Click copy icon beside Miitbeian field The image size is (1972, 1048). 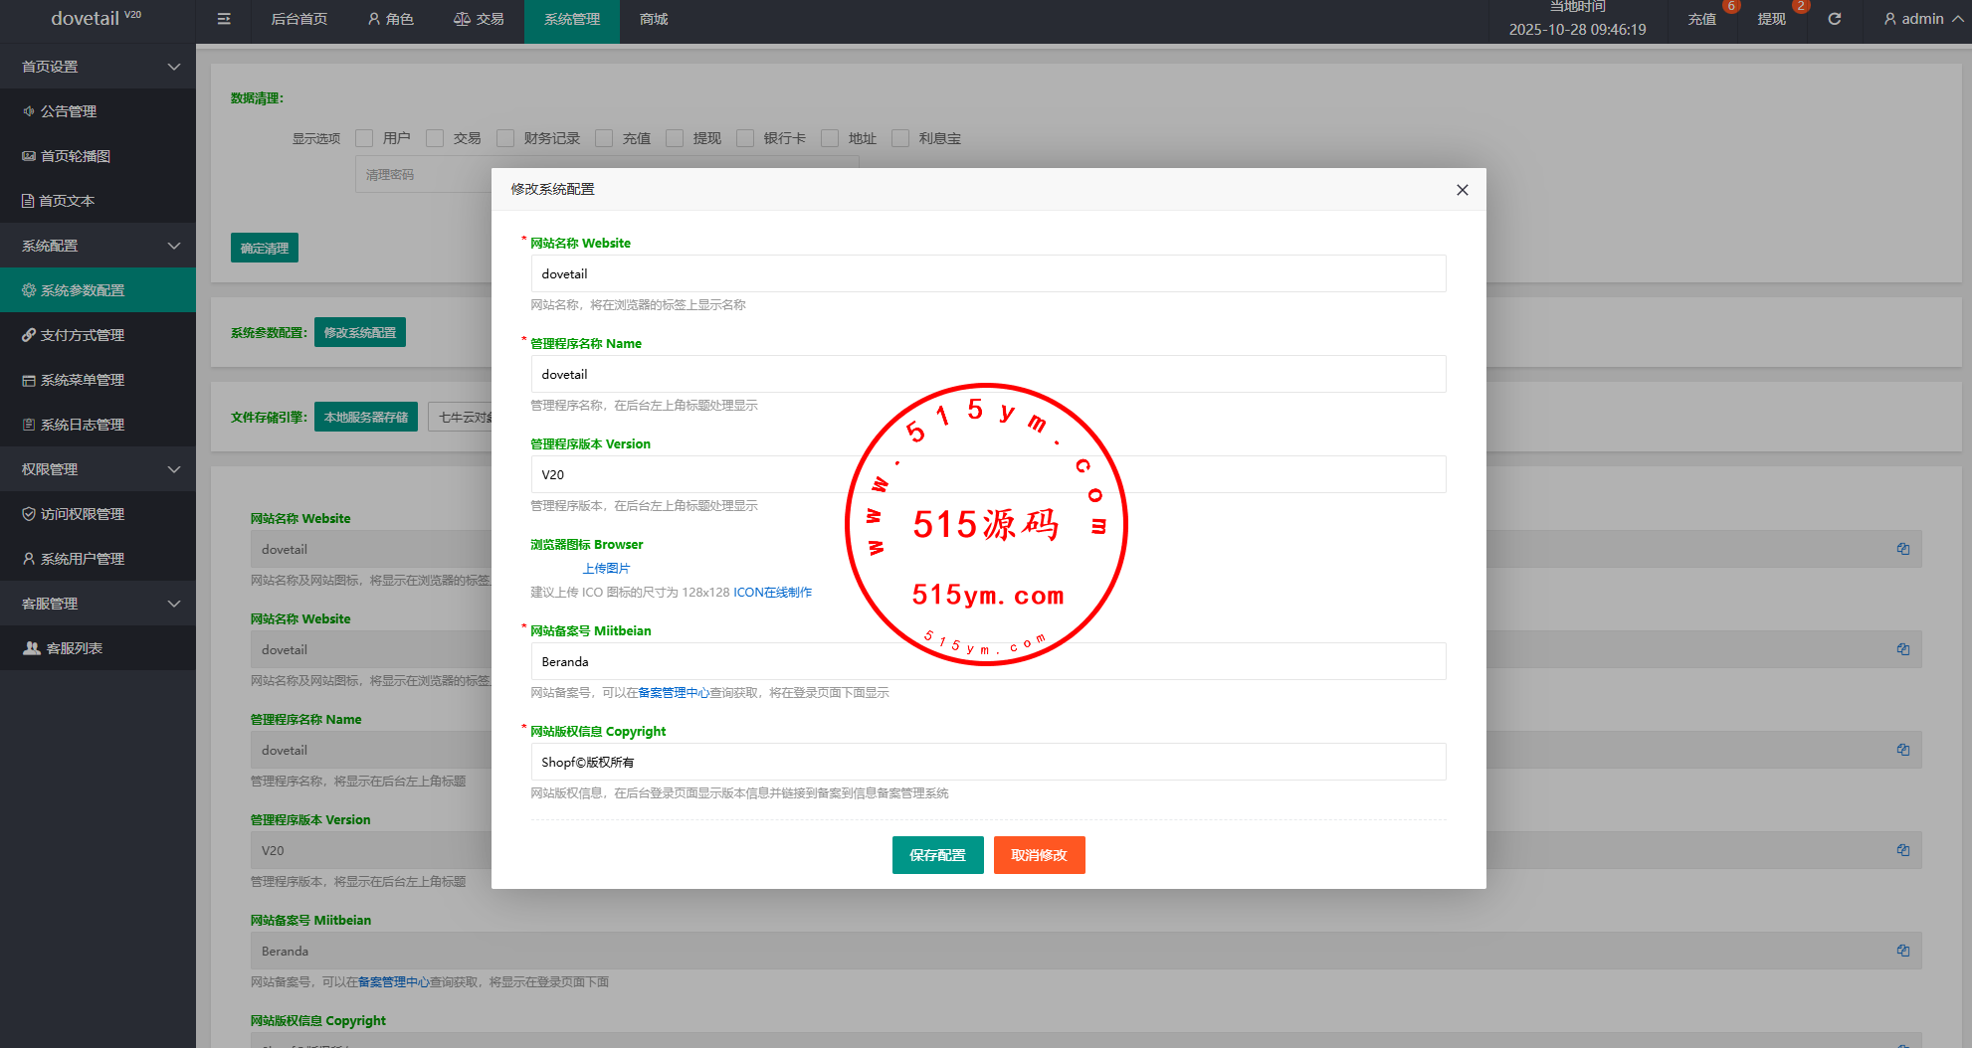(x=1902, y=951)
